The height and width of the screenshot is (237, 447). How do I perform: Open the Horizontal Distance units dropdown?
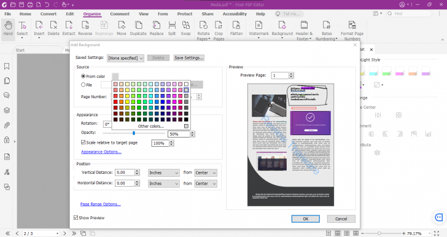click(x=163, y=184)
